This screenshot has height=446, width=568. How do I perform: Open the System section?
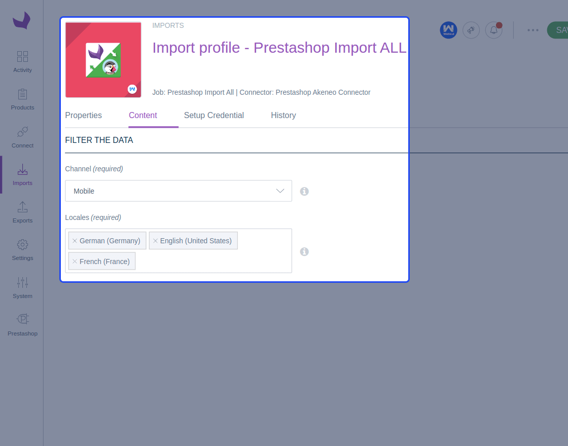click(22, 288)
